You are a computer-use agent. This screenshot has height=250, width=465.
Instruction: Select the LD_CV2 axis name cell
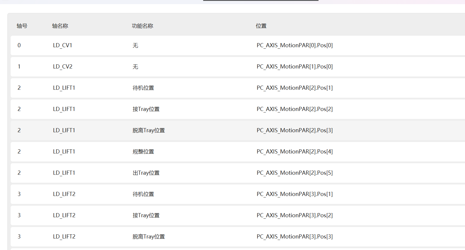coord(63,67)
